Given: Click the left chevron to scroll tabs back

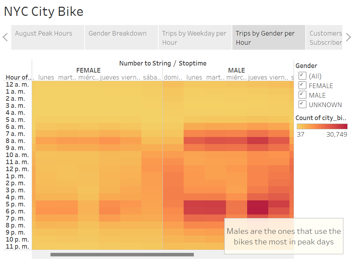Looking at the screenshot, I should point(5,37).
